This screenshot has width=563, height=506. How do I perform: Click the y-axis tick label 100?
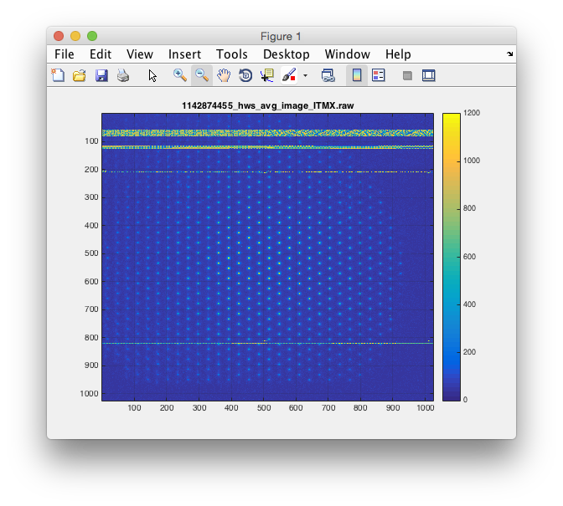tap(91, 141)
